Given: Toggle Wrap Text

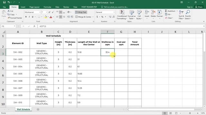Looking at the screenshot, I should click(x=81, y=12).
